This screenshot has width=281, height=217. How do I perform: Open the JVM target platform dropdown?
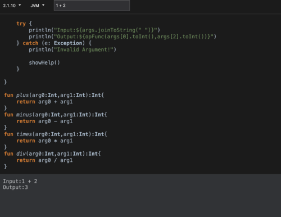[38, 6]
